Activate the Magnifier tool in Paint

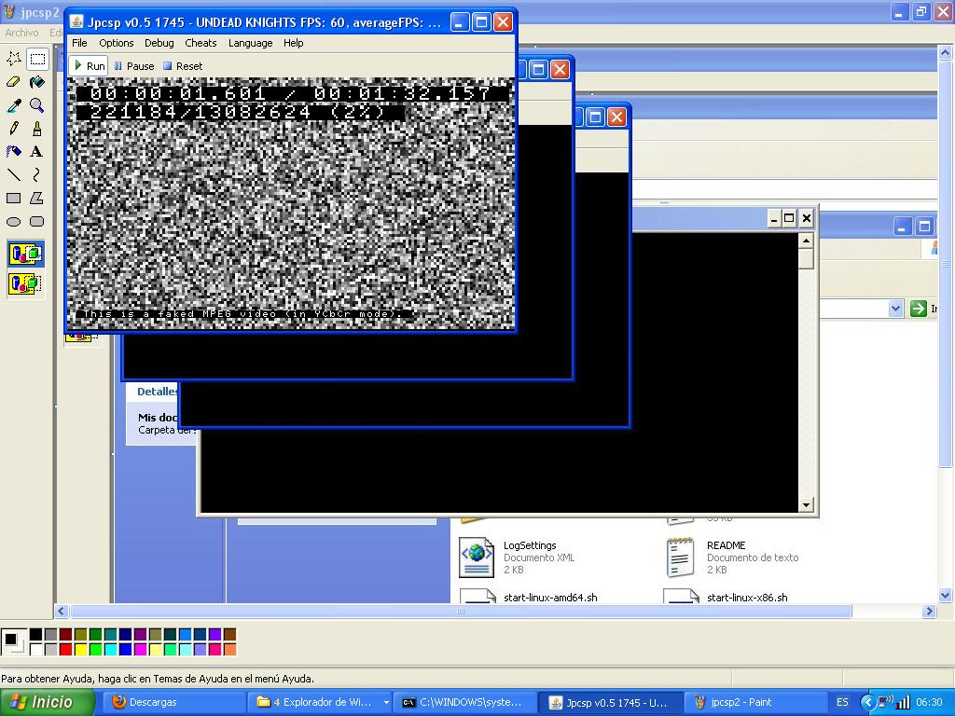[x=37, y=105]
